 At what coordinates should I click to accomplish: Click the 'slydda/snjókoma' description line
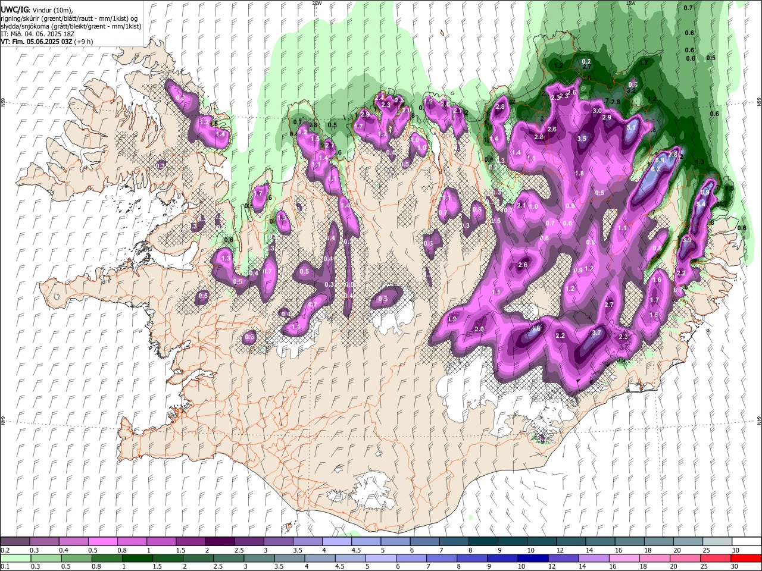(71, 26)
